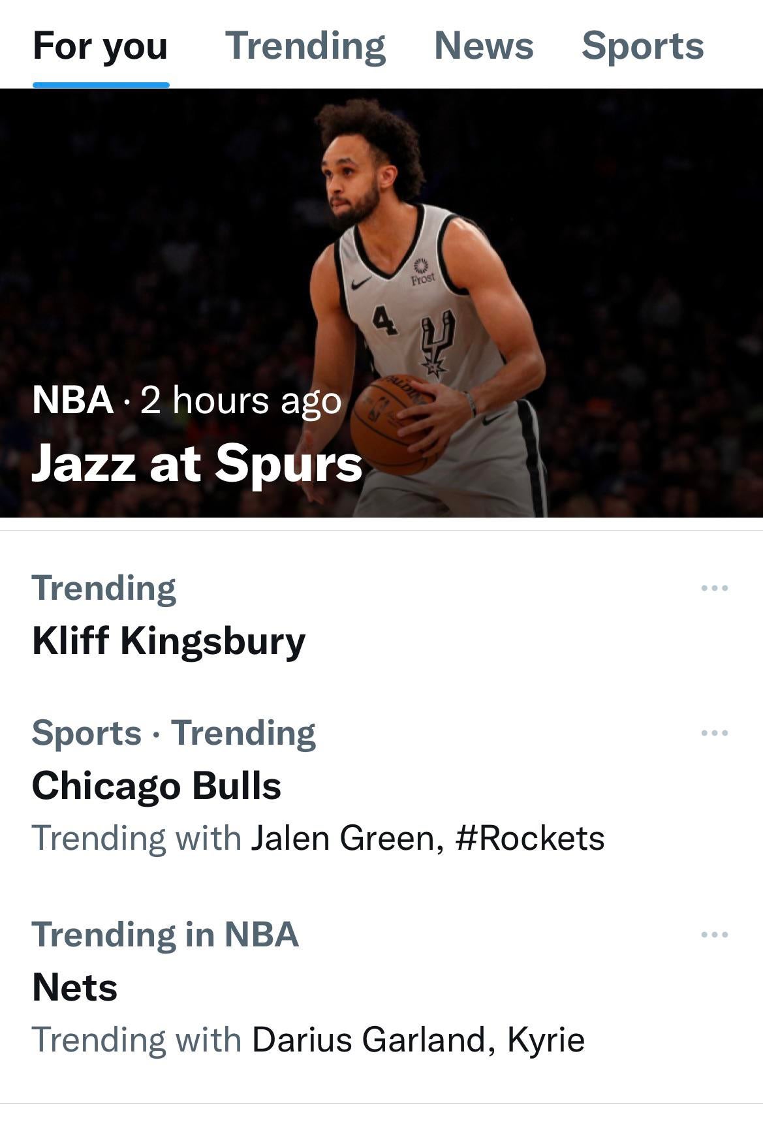Switch to the For you tab
This screenshot has width=763, height=1122.
[x=101, y=46]
